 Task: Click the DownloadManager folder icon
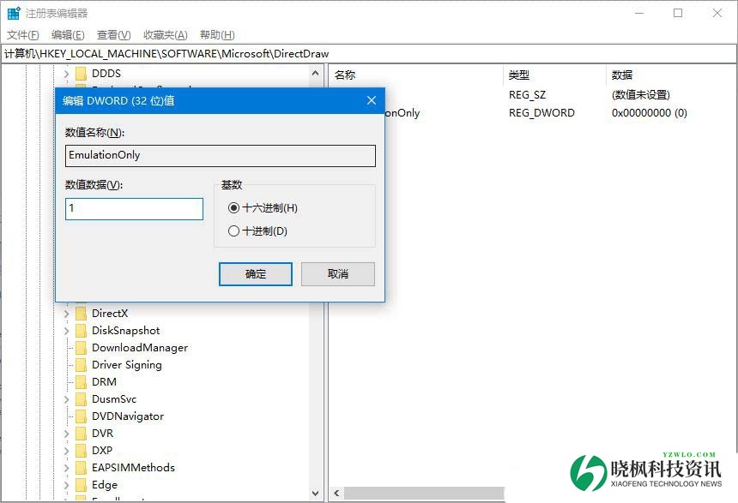pos(81,348)
